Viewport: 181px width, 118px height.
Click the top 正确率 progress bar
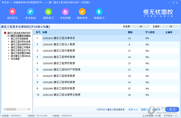click(x=171, y=27)
